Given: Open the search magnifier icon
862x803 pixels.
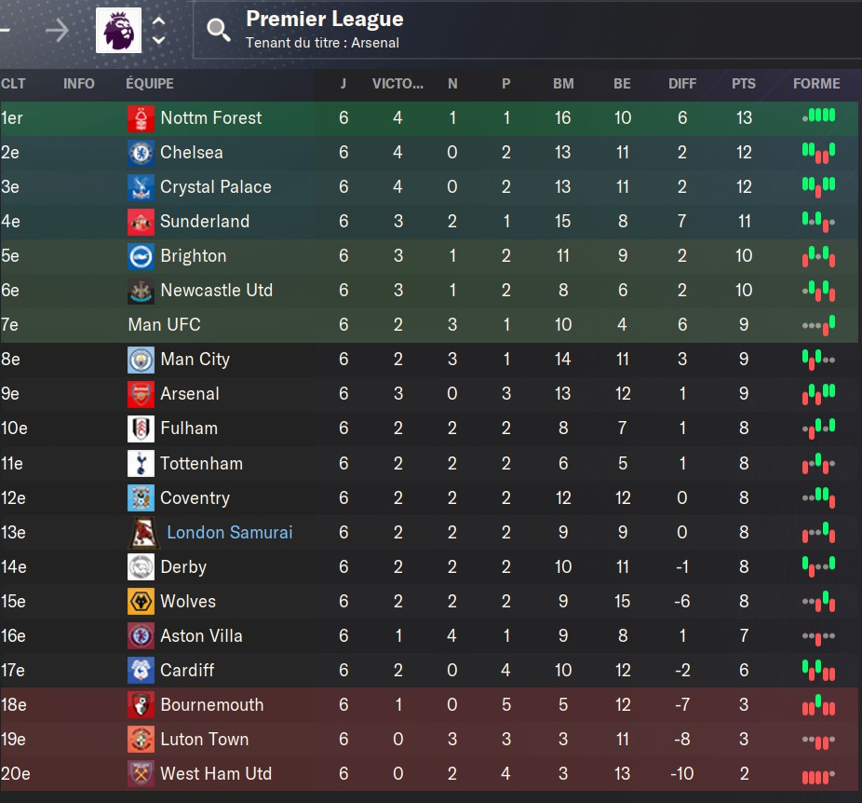Looking at the screenshot, I should [x=218, y=30].
